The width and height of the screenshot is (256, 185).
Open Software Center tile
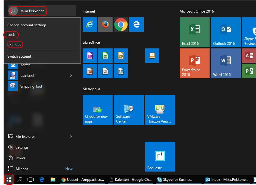[x=129, y=110]
